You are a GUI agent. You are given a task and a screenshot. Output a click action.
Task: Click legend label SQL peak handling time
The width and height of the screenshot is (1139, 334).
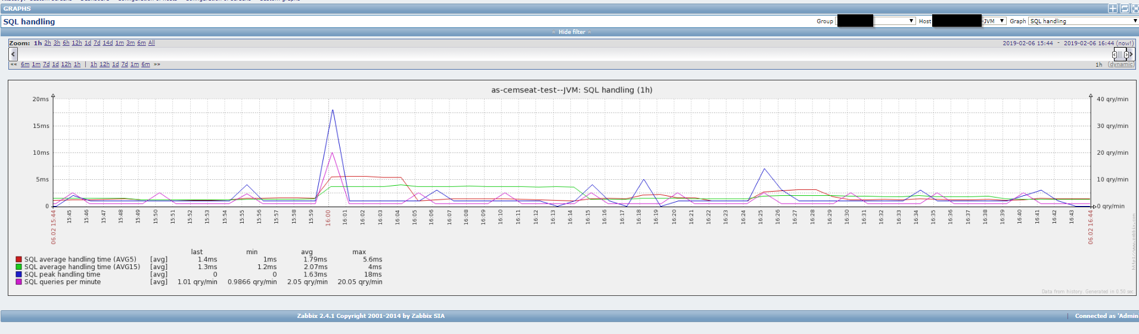[62, 274]
